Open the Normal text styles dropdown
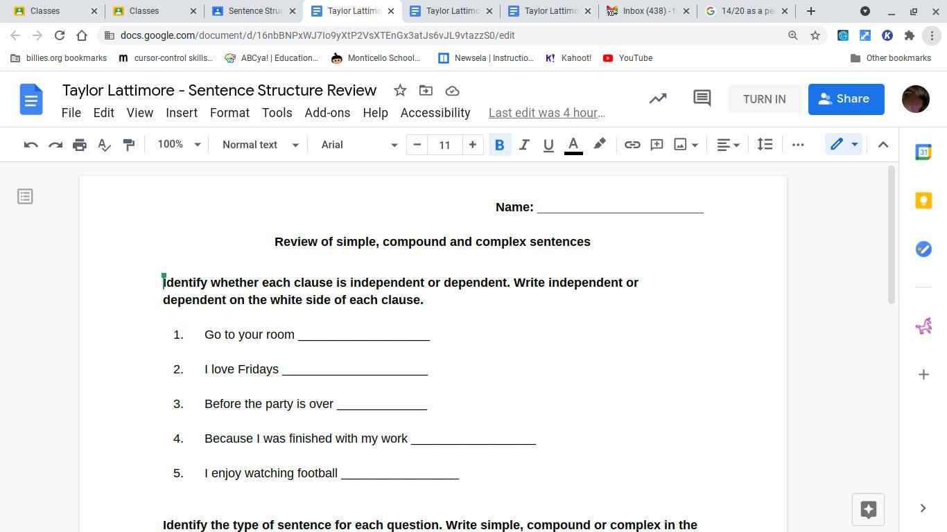 pyautogui.click(x=260, y=145)
